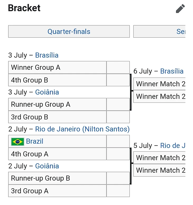Open the Goiânia link for the 3 July match
This screenshot has height=205, width=193.
47,92
